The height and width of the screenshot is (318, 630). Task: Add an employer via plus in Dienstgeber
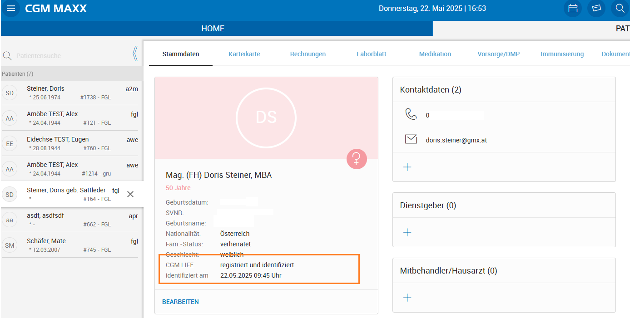click(x=407, y=232)
